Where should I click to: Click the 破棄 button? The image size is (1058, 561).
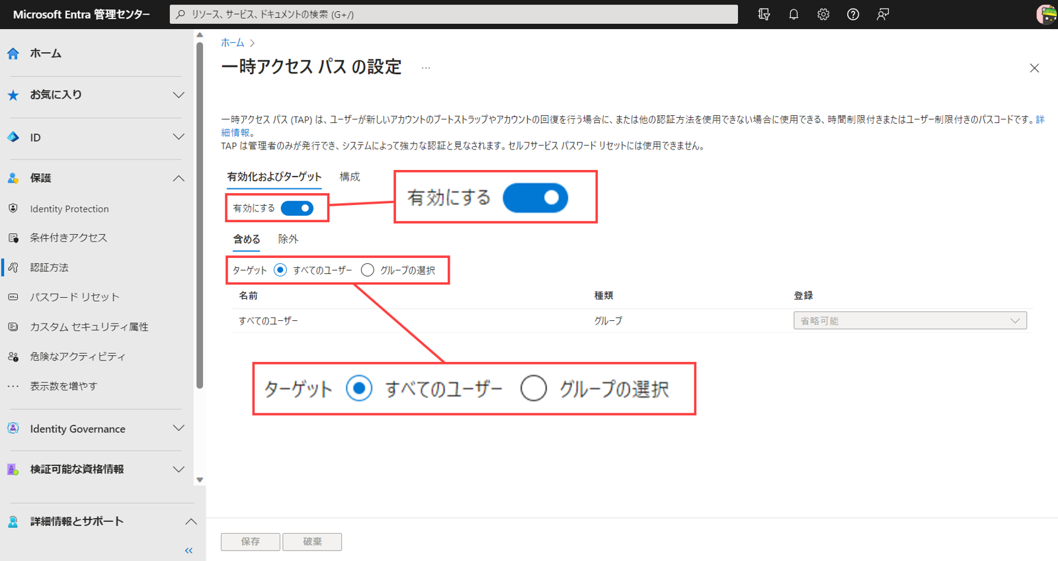pos(312,542)
